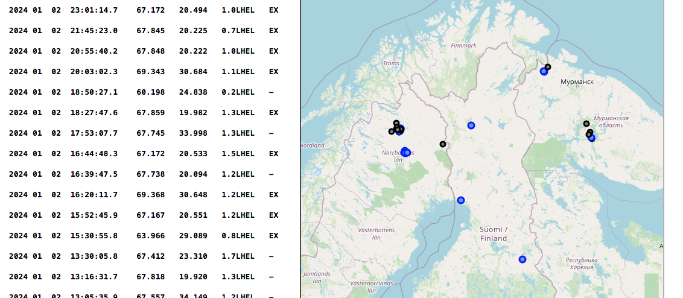
Task: Click the Jämtlands län map label
Action: 317,277
